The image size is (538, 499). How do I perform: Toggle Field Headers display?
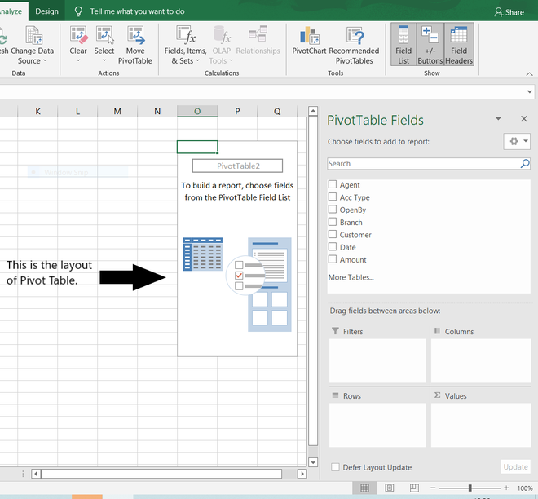[x=459, y=45]
